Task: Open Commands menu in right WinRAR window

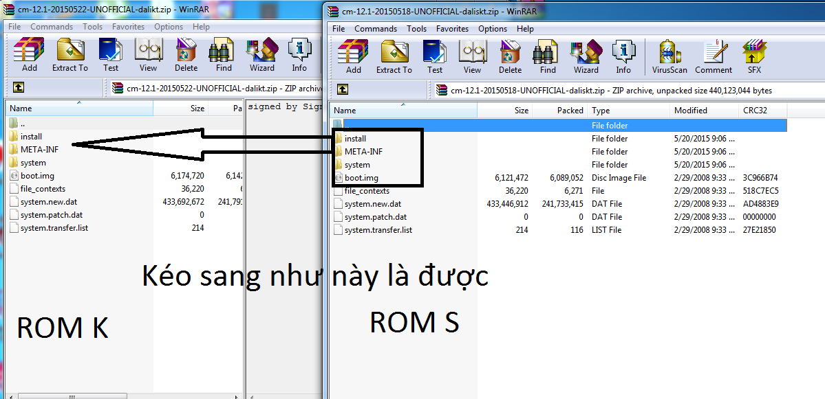Action: [x=376, y=29]
